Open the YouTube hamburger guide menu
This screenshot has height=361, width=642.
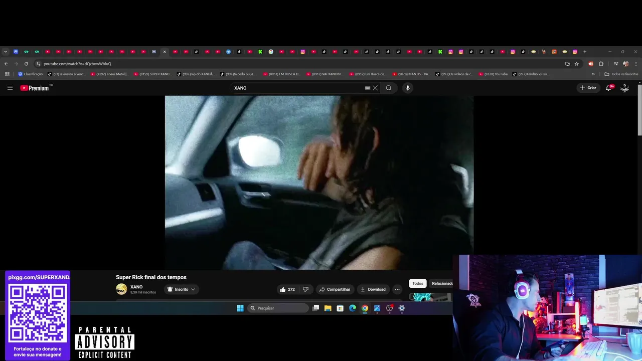(x=10, y=88)
